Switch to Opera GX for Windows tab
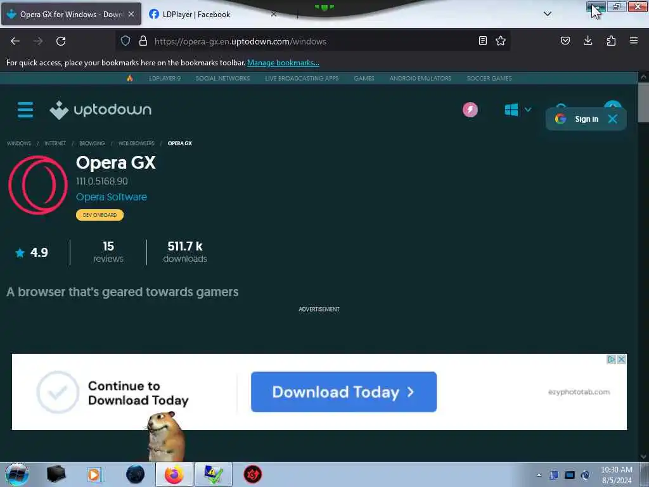Screen dimensions: 649x487 tap(71, 14)
